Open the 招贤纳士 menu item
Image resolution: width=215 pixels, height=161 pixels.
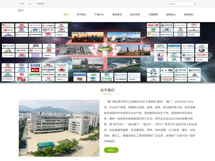(171, 15)
